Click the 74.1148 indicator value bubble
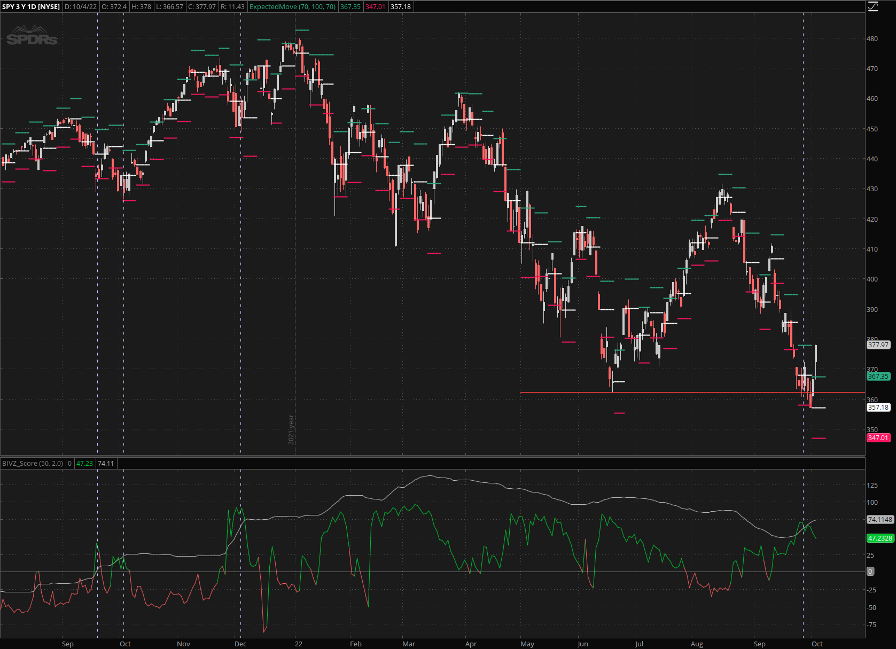Image resolution: width=896 pixels, height=649 pixels. tap(880, 520)
